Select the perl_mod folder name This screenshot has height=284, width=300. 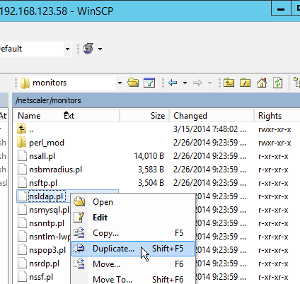pyautogui.click(x=47, y=143)
